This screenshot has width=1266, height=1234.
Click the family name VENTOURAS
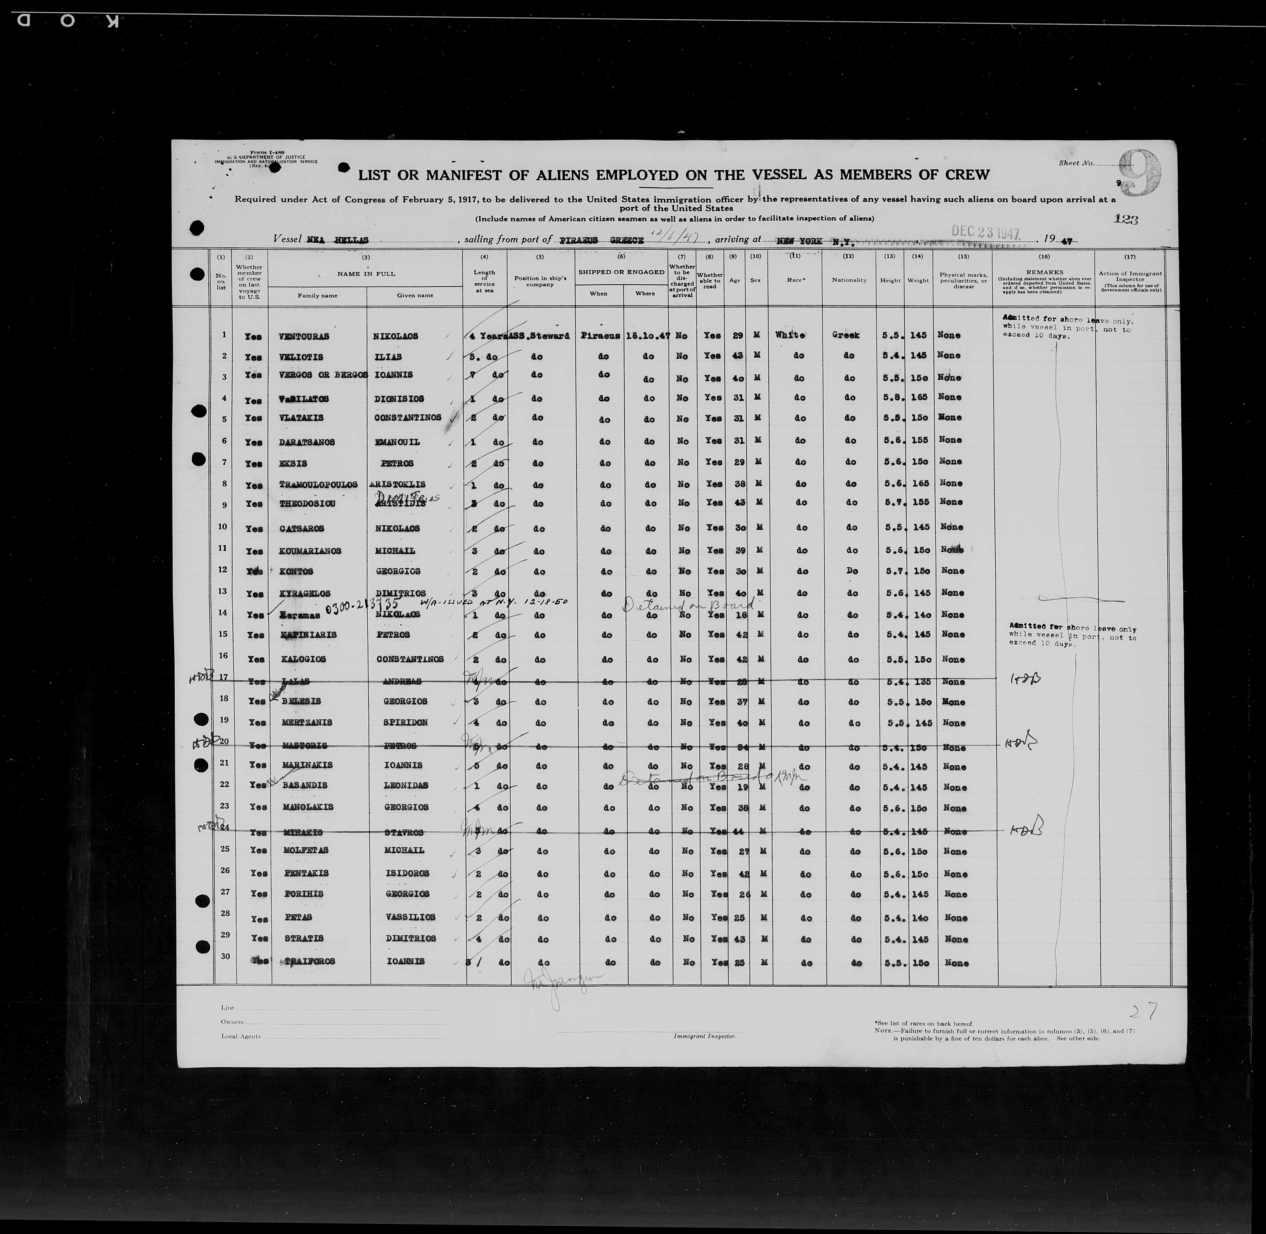click(x=303, y=337)
